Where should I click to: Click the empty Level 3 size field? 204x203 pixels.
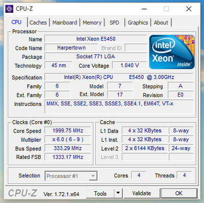(x=145, y=157)
